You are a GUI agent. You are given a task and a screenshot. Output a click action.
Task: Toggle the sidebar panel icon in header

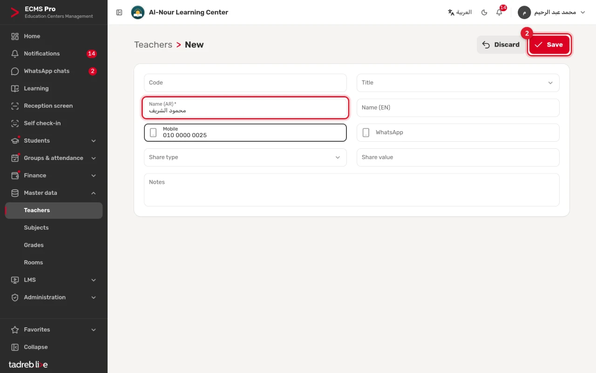119,13
